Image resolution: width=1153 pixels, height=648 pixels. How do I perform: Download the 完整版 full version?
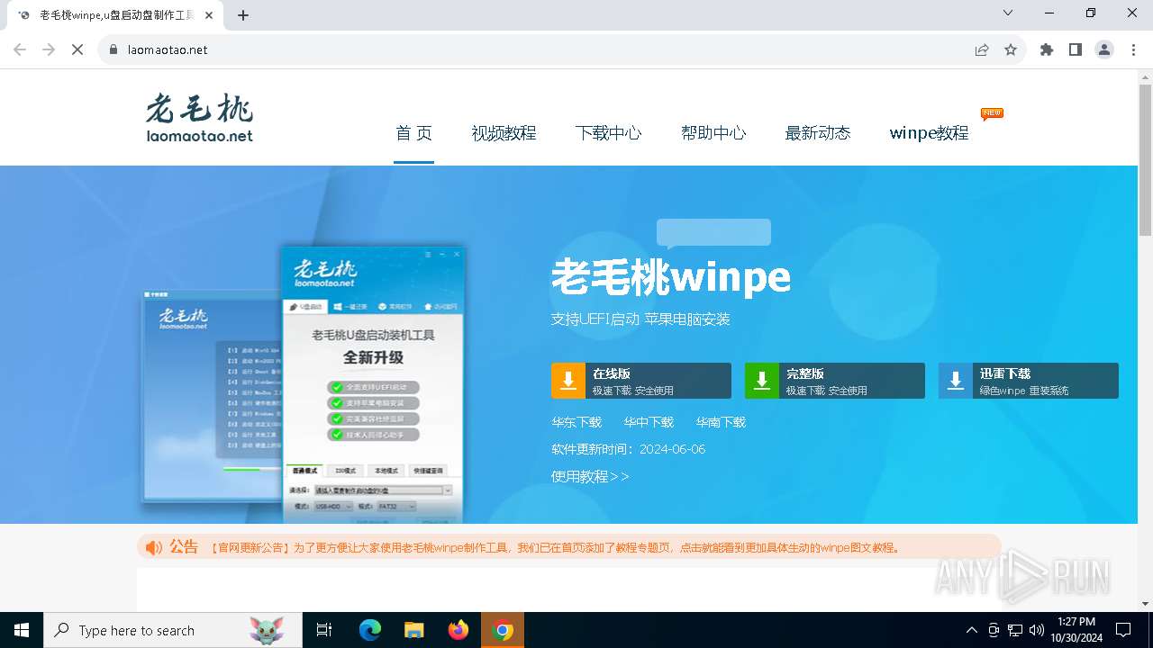click(835, 381)
